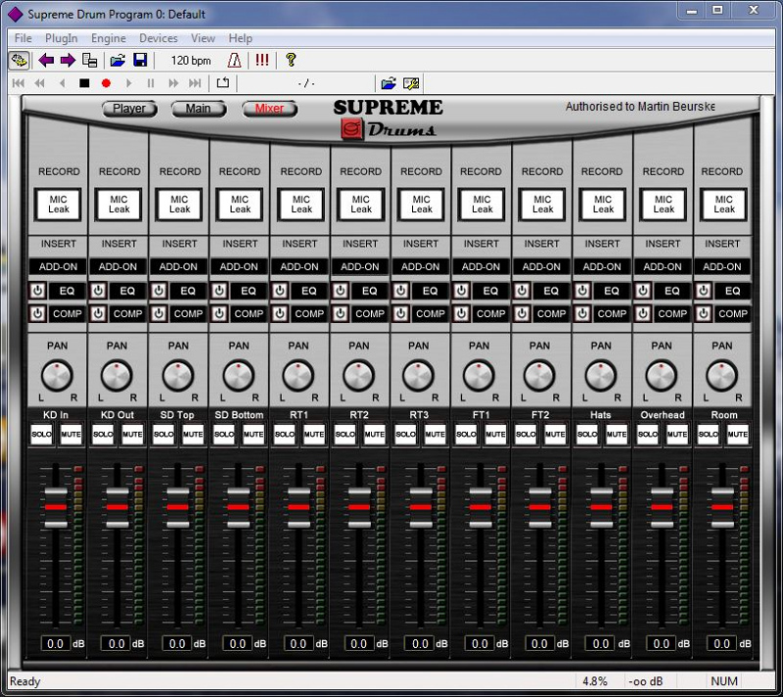Viewport: 783px width, 697px height.
Task: Click the pan knob on Room channel
Action: click(722, 376)
